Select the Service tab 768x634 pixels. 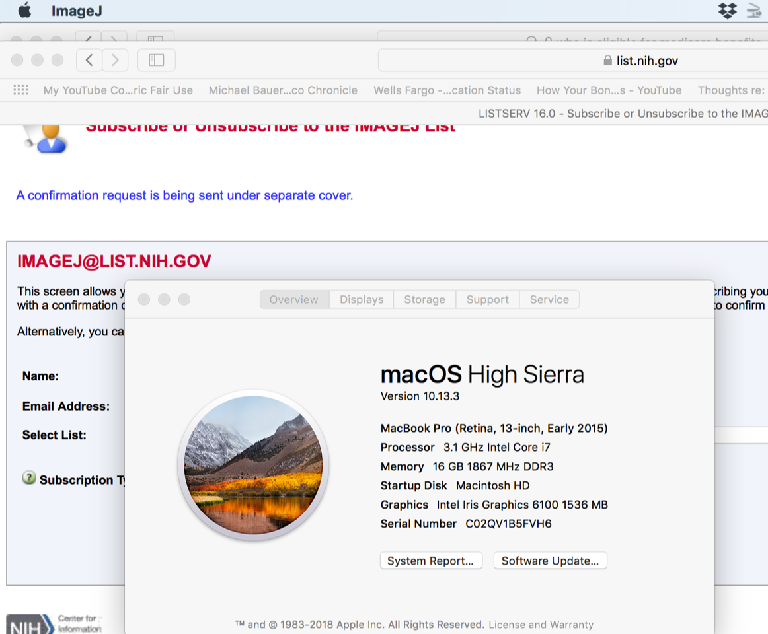pos(549,300)
